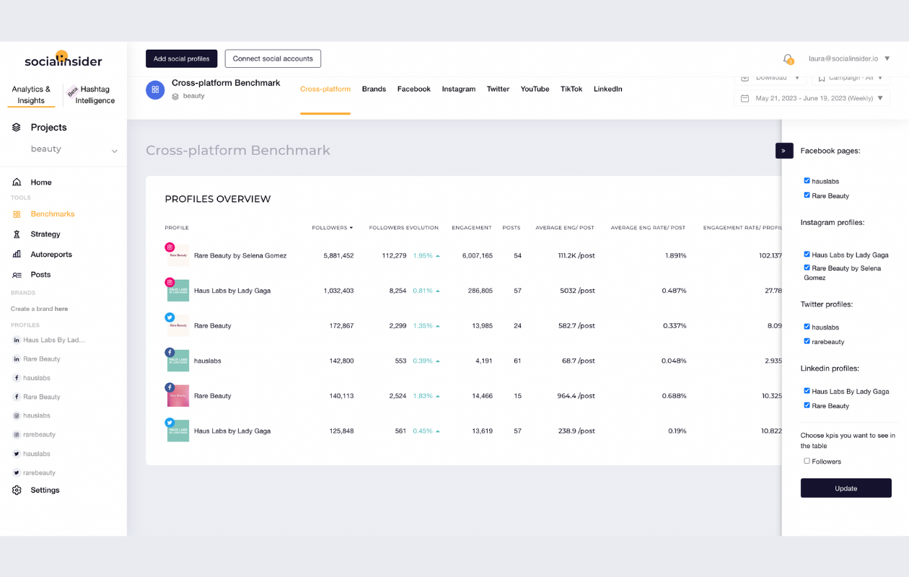Uncheck hauslabs under Facebook pages

click(807, 181)
